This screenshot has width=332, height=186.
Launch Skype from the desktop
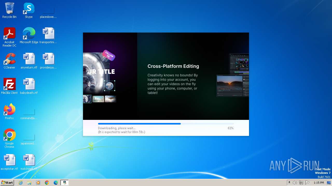coord(29,10)
